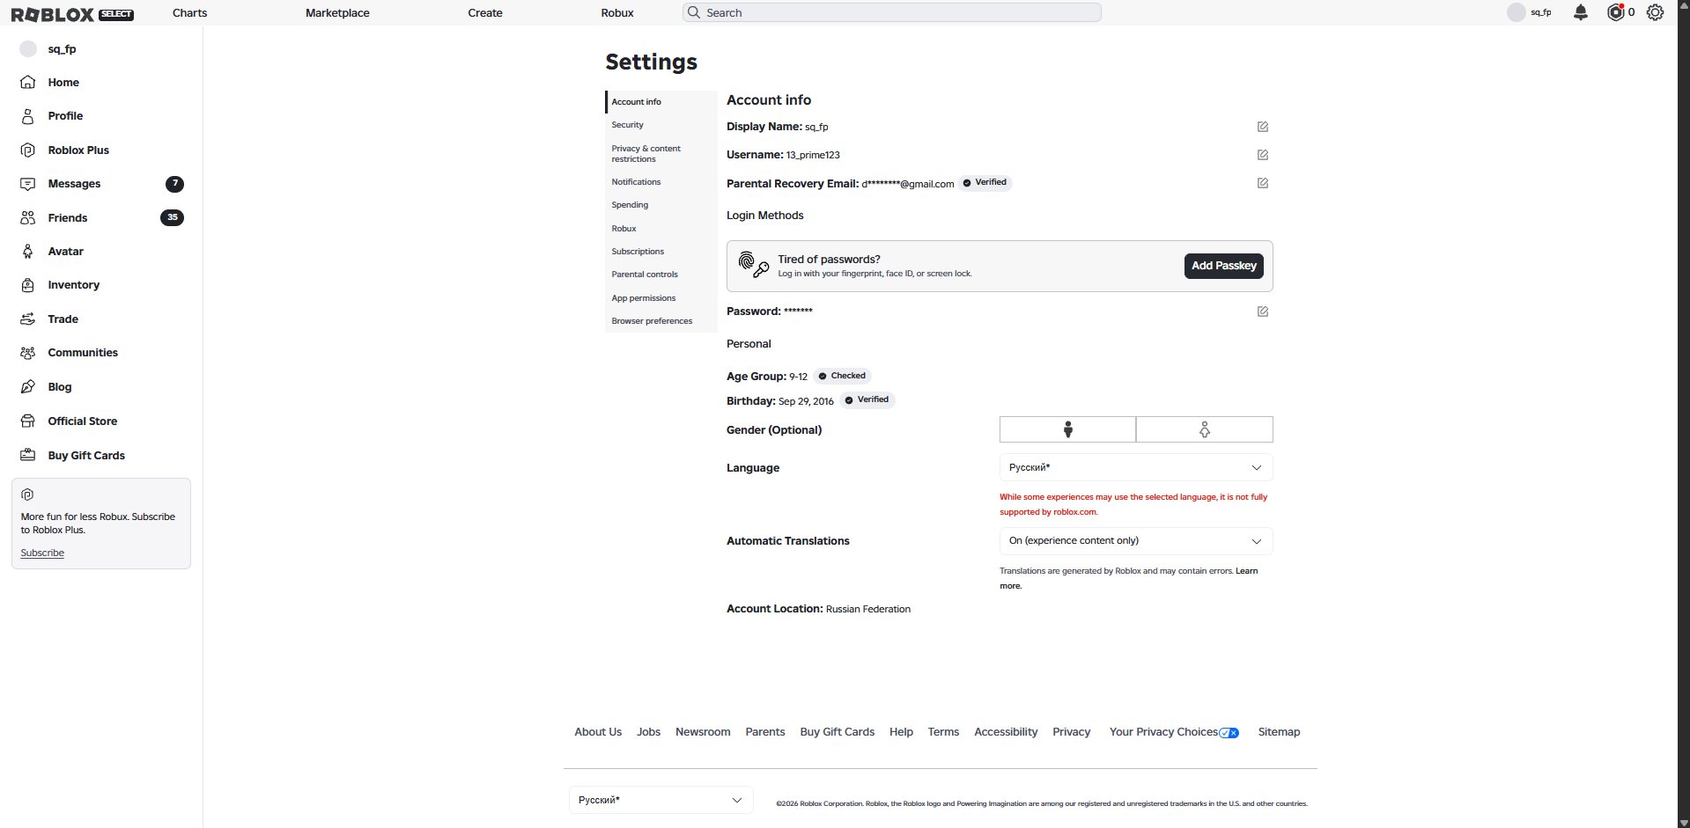Switch to the Browser preferences tab

[x=661, y=321]
